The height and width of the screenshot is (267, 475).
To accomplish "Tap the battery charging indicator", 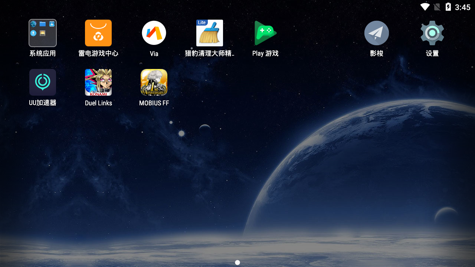I will click(448, 7).
